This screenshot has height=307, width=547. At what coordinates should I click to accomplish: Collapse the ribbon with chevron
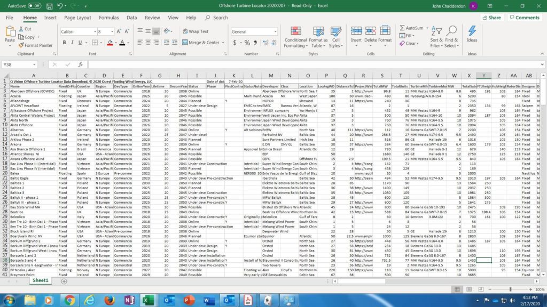pos(542,54)
